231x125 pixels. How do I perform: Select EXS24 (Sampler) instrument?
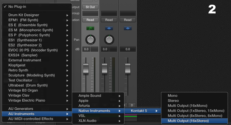37,55
